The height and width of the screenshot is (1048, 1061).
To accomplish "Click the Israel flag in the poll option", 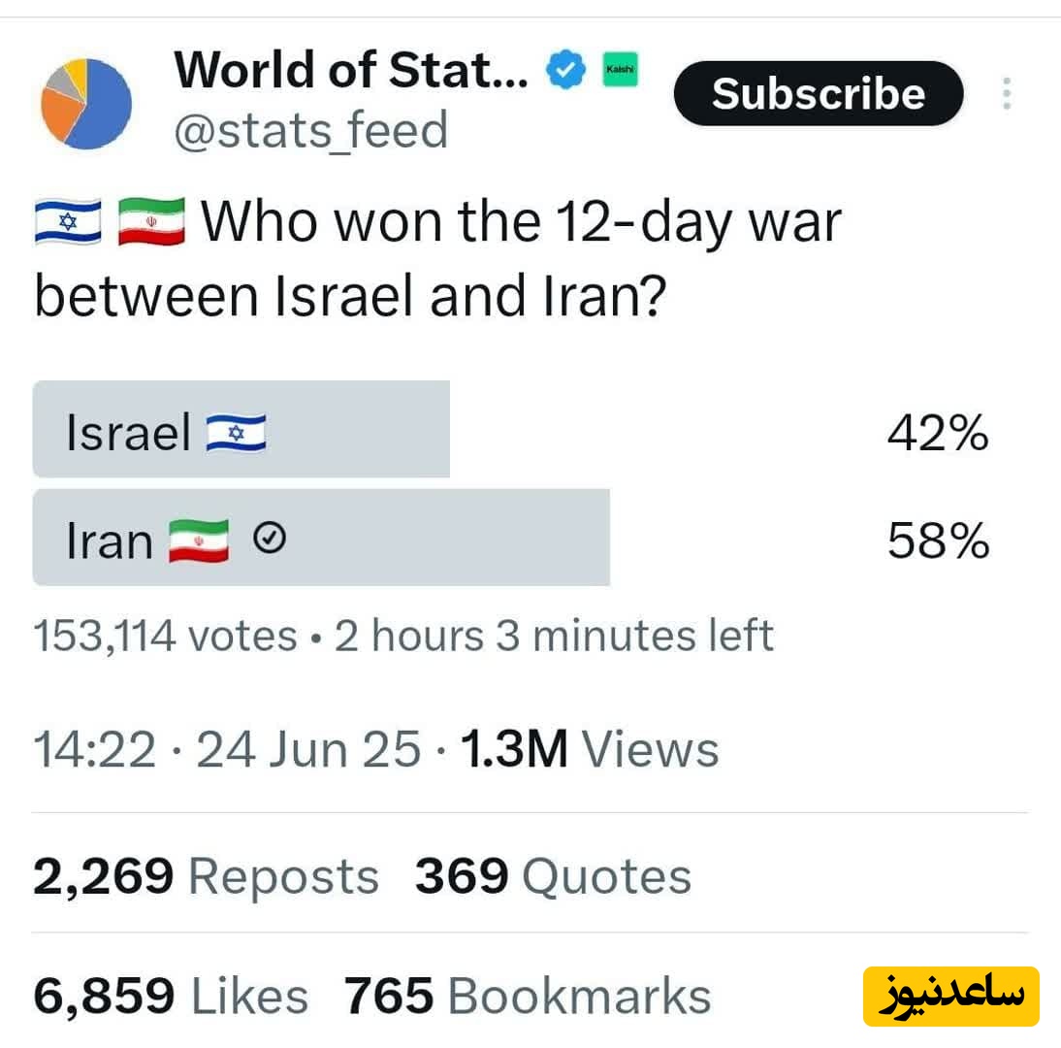I will [x=236, y=432].
